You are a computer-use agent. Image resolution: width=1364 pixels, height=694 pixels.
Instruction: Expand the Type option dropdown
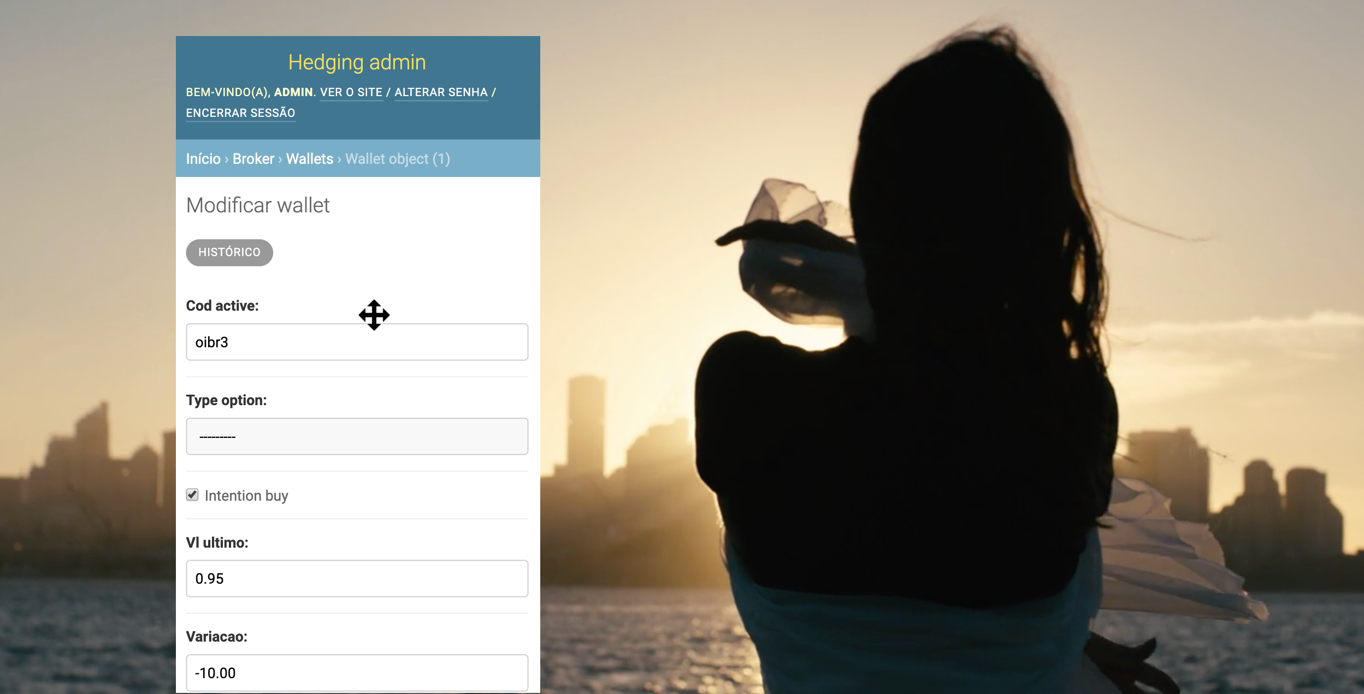point(357,436)
